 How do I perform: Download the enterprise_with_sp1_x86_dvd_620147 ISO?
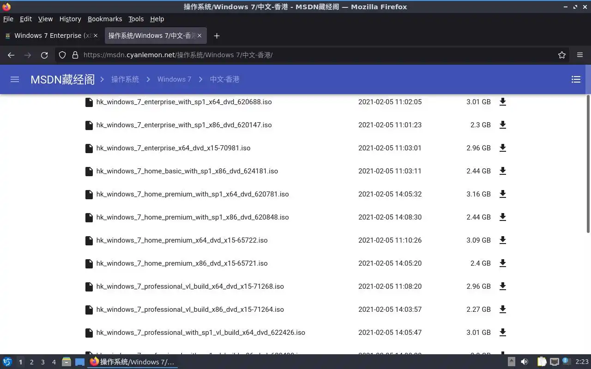point(503,125)
